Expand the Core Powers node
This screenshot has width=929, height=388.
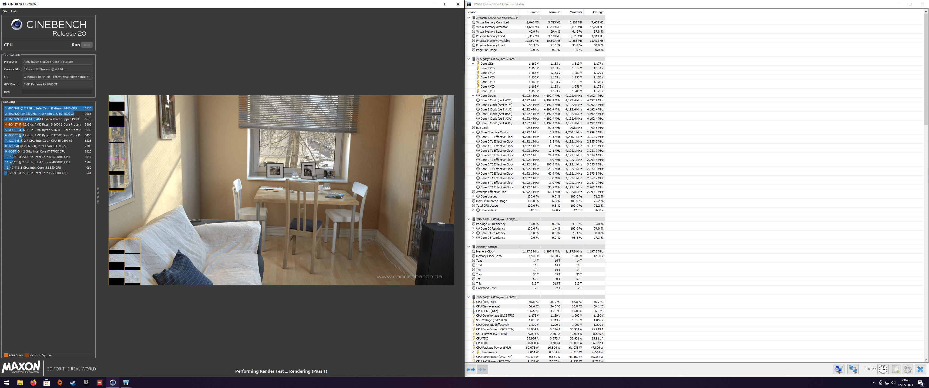[473, 352]
